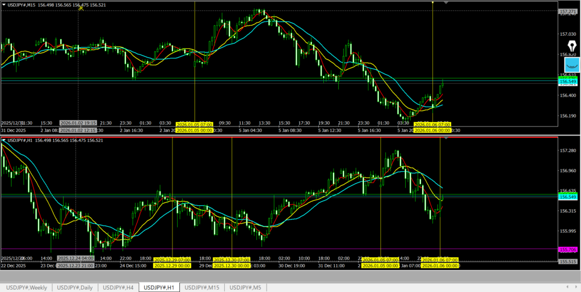The height and width of the screenshot is (292, 581).
Task: Switch to the USDJPY#,Daily tab
Action: click(x=75, y=287)
